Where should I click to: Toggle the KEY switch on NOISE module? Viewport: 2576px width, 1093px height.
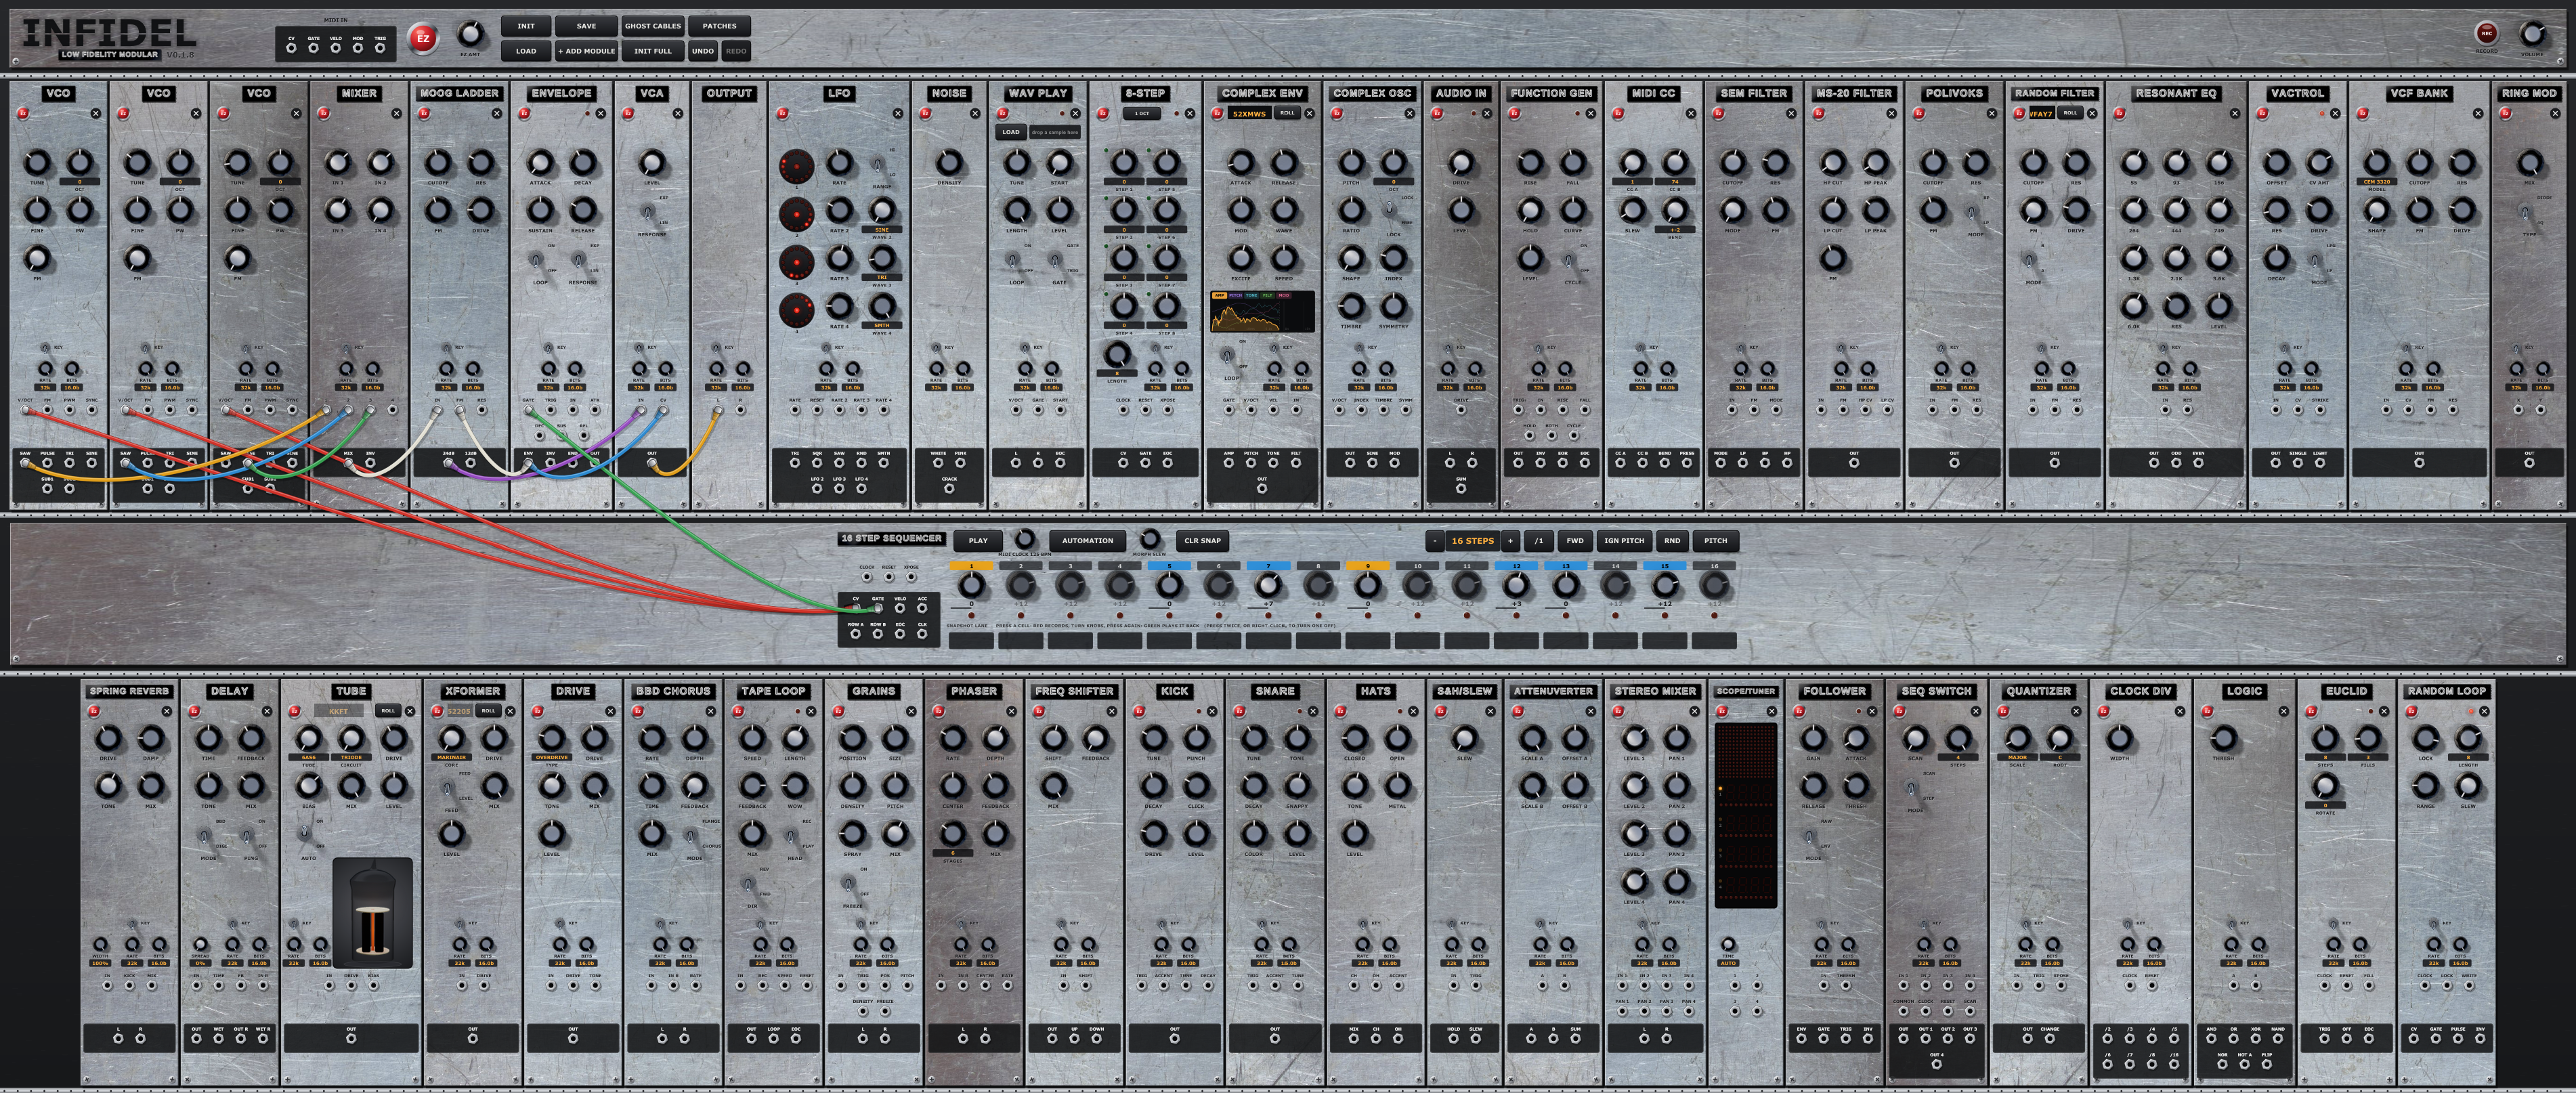[937, 348]
